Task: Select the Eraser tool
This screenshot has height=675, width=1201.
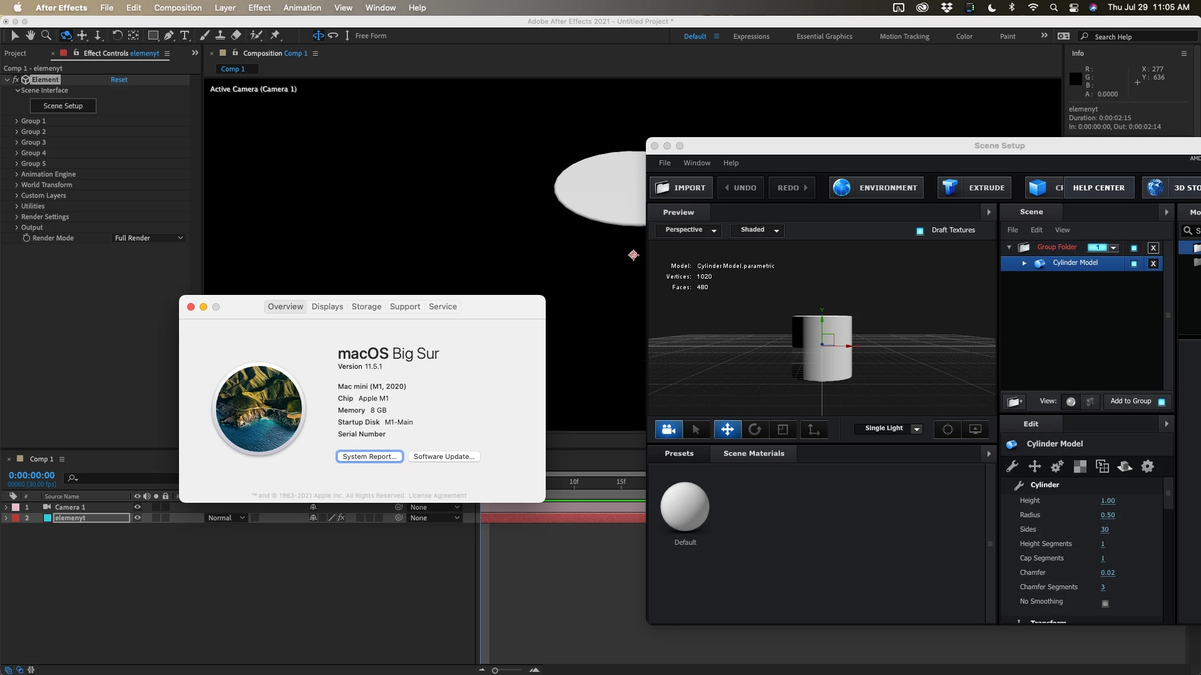Action: [x=236, y=36]
